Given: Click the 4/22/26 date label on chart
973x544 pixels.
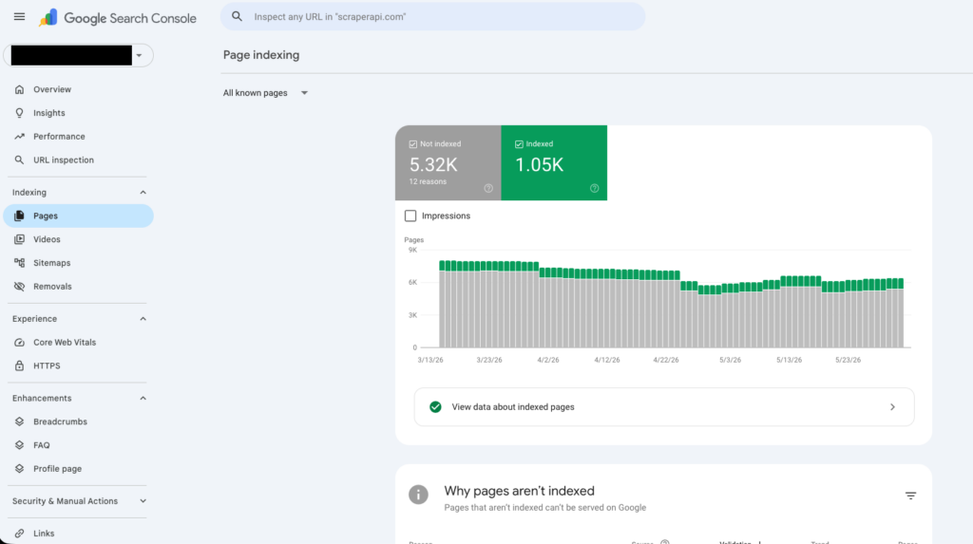Looking at the screenshot, I should (666, 360).
